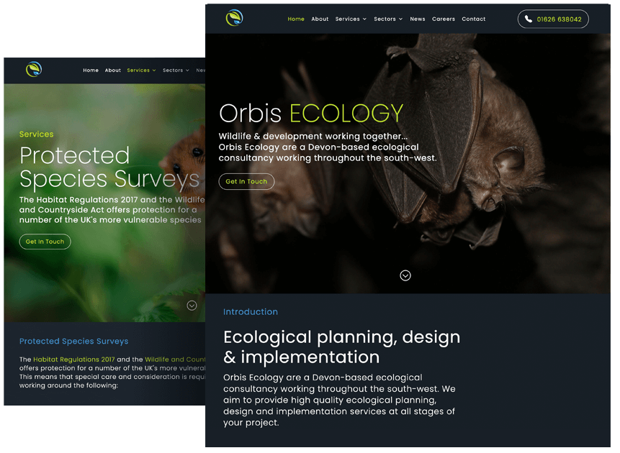Open the Services dropdown in back window

pos(141,70)
